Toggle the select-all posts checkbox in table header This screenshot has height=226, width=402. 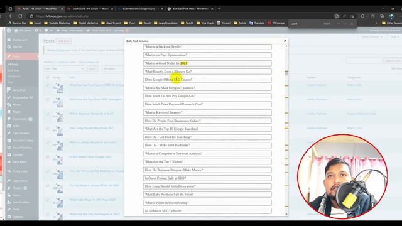point(47,77)
